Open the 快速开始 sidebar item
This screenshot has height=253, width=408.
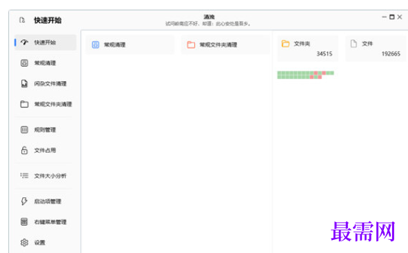tap(45, 43)
